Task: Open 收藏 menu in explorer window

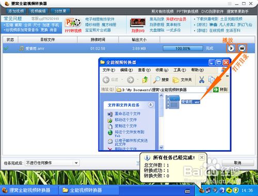Action: 162,70
